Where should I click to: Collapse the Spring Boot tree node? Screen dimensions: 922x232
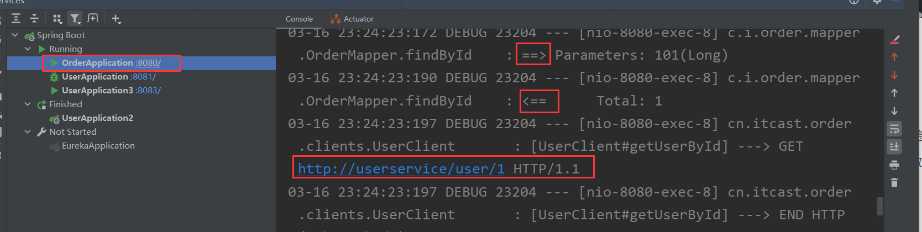(x=15, y=35)
